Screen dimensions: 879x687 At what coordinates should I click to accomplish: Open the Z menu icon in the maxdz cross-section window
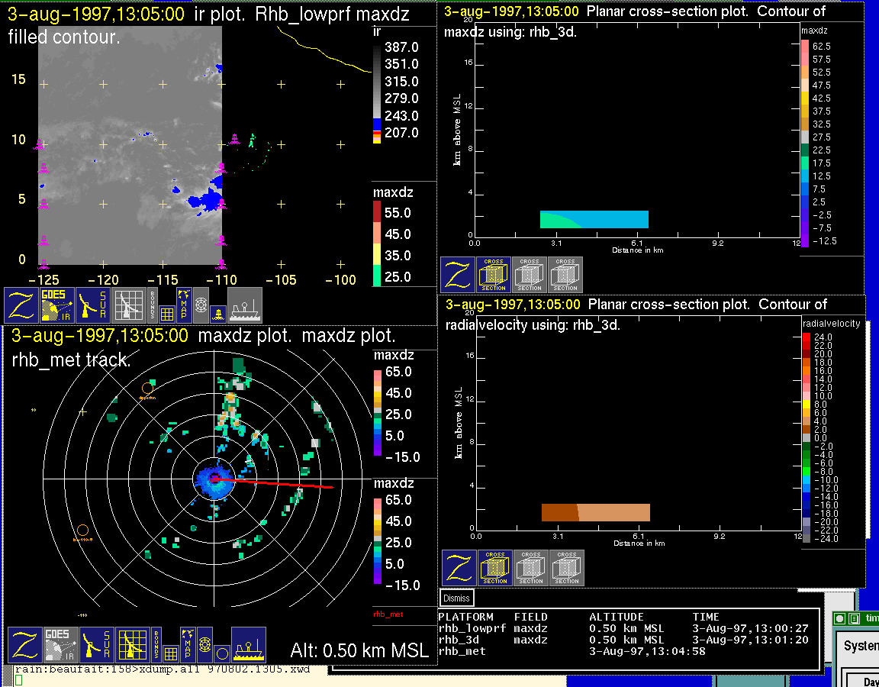point(457,275)
